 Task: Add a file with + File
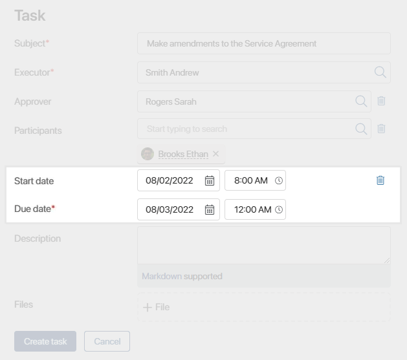(156, 307)
